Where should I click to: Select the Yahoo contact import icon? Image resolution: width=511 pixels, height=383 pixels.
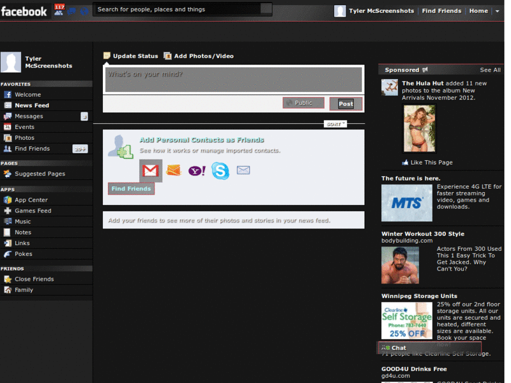pyautogui.click(x=197, y=170)
